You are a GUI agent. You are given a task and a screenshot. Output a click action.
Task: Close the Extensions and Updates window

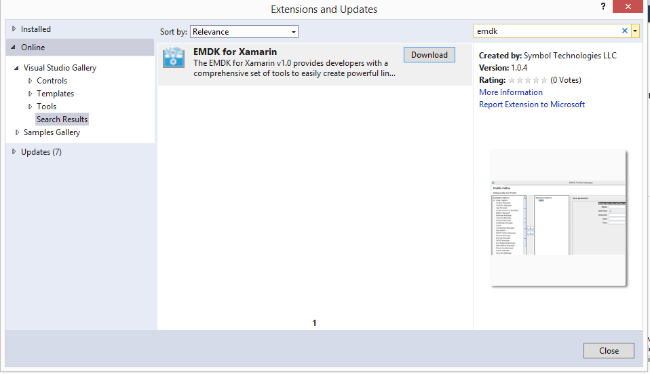coord(628,7)
